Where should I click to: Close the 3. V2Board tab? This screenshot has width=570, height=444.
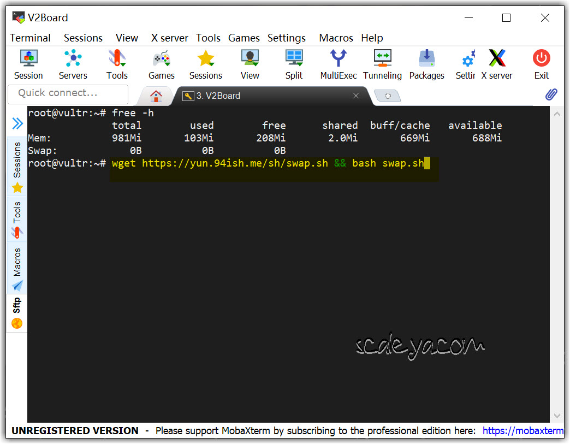pos(356,96)
